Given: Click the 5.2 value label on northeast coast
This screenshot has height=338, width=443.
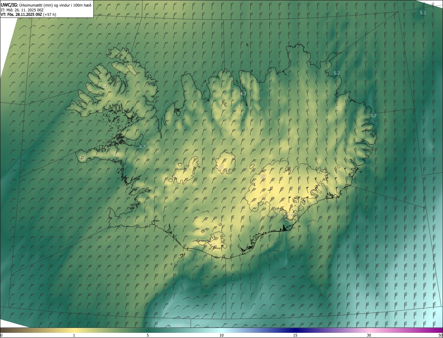Looking at the screenshot, I should click(x=337, y=73).
